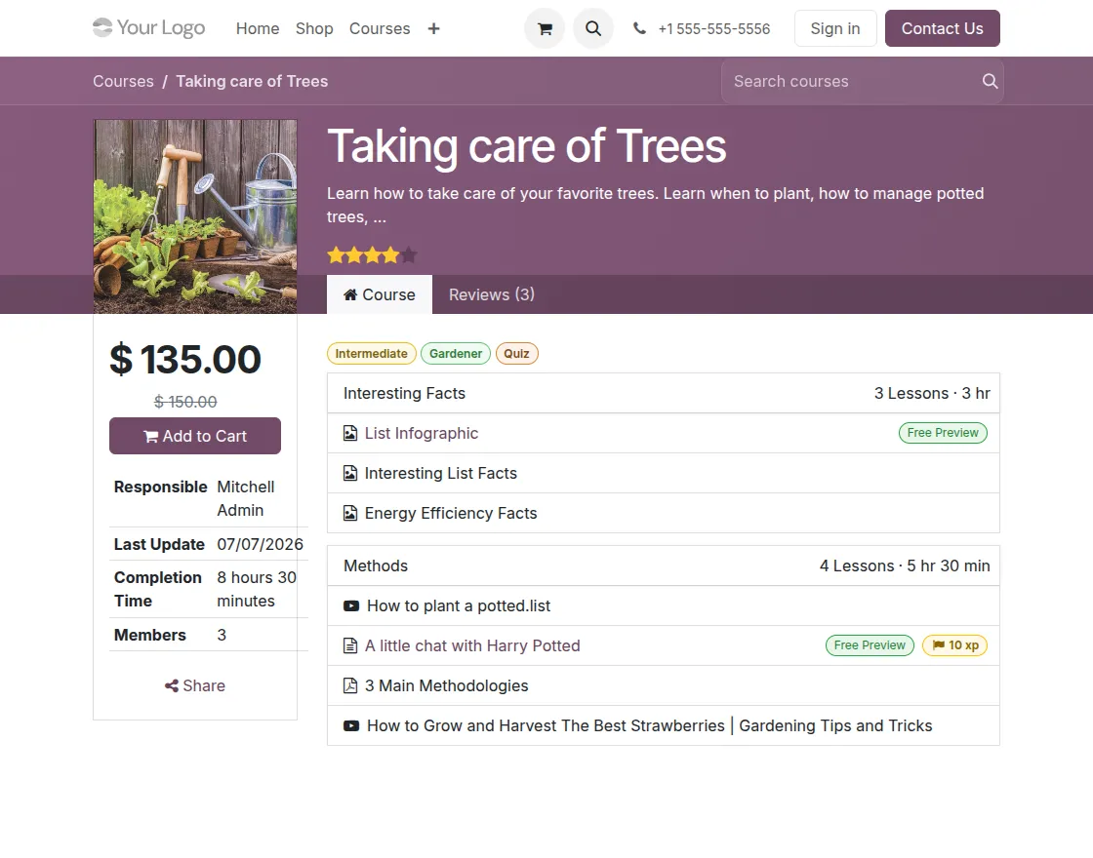Click the Energy Efficiency Facts lesson title
Viewport: 1093px width, 858px height.
451,513
